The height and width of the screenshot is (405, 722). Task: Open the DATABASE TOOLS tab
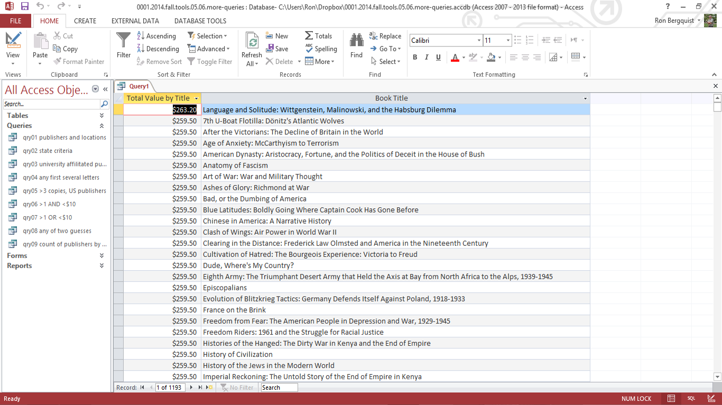click(x=200, y=21)
